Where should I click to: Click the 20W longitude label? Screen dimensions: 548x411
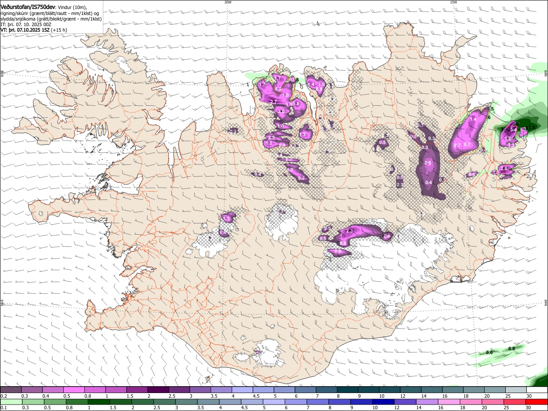(228, 2)
